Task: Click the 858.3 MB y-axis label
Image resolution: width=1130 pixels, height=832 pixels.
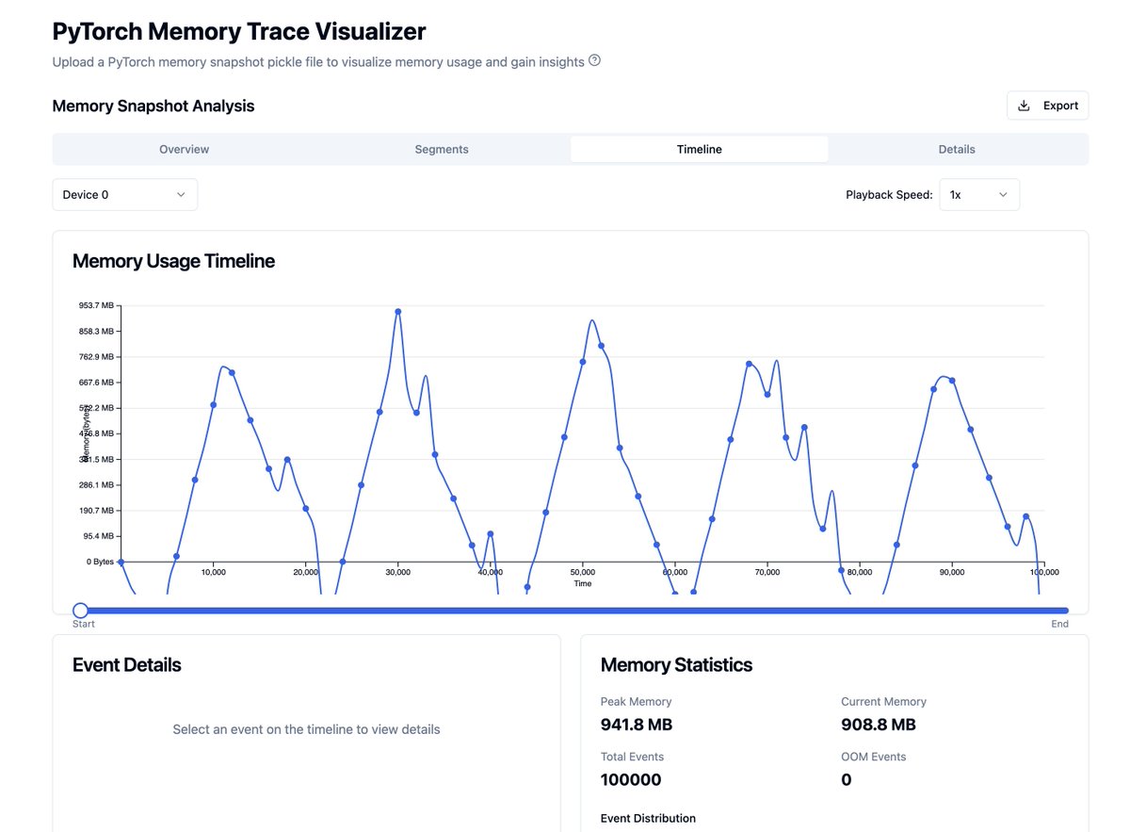Action: (x=96, y=332)
